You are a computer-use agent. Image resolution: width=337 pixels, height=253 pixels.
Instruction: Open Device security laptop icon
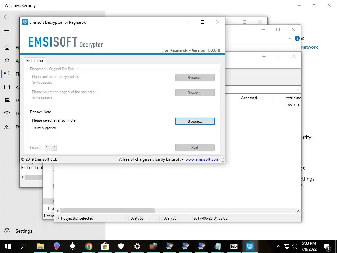click(7, 100)
